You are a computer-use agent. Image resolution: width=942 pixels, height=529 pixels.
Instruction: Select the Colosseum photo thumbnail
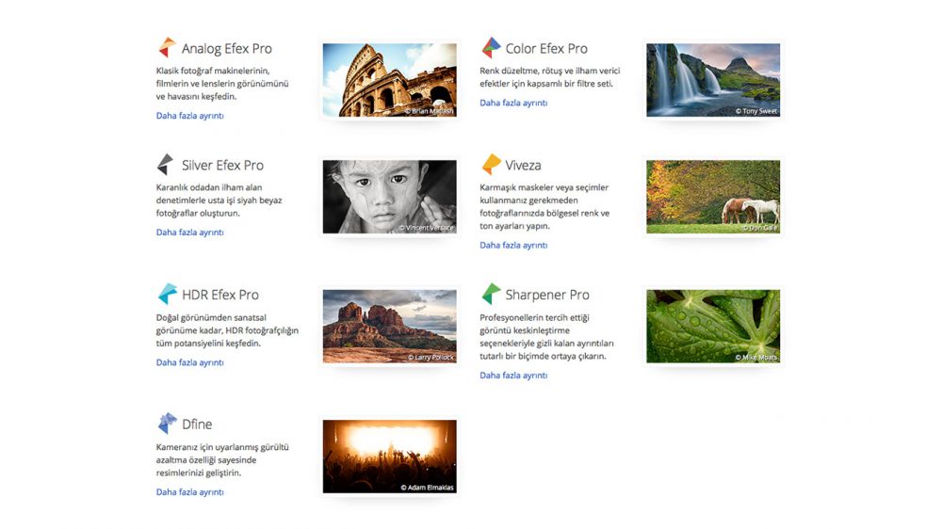click(389, 80)
